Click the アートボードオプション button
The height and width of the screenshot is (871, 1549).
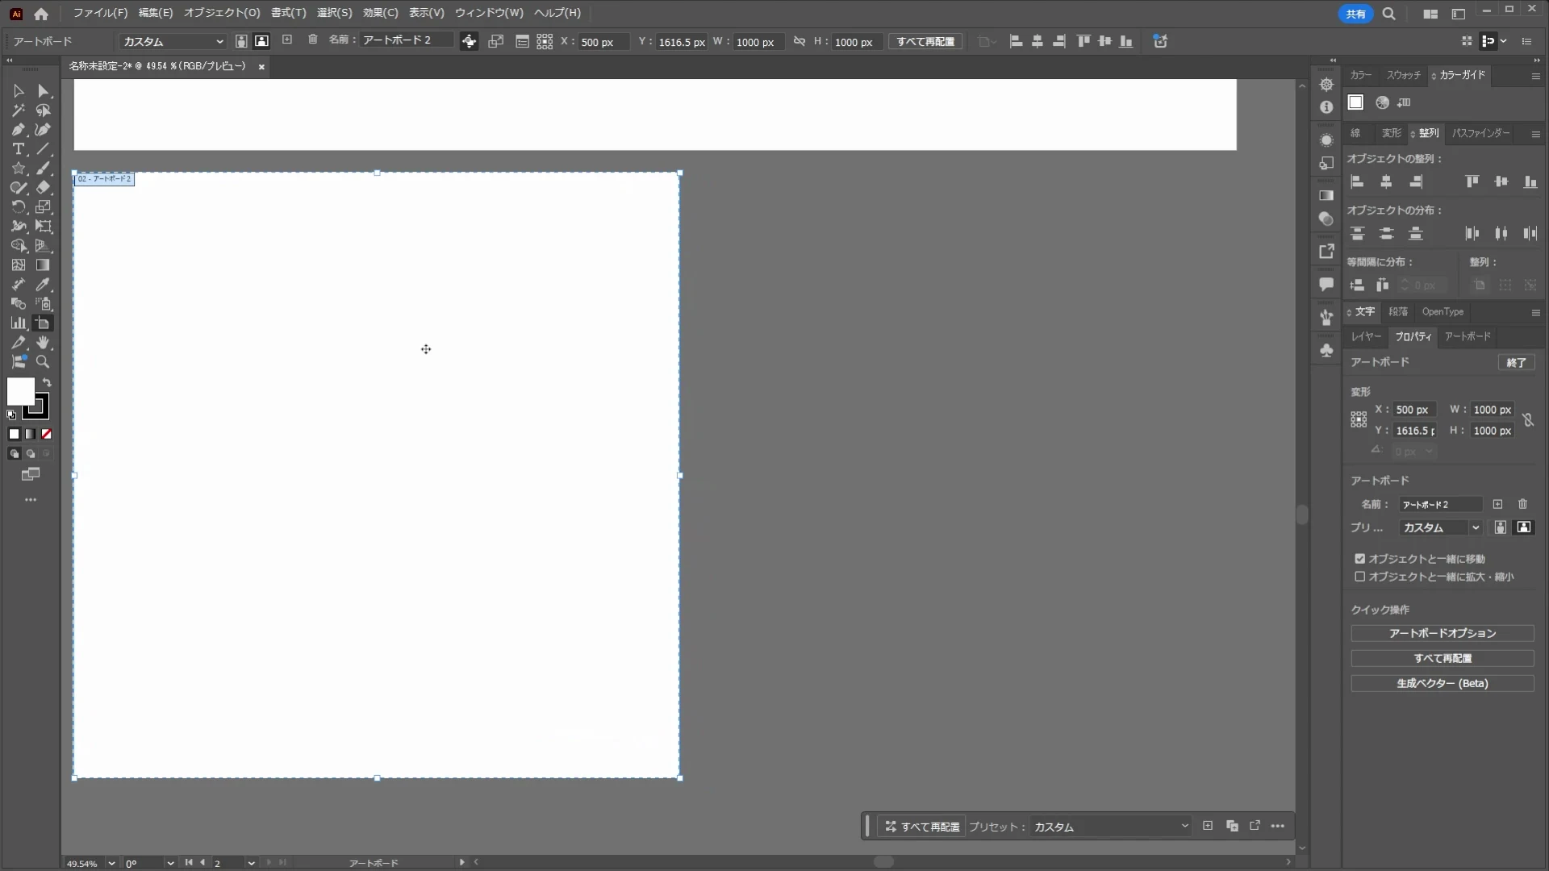(x=1442, y=634)
